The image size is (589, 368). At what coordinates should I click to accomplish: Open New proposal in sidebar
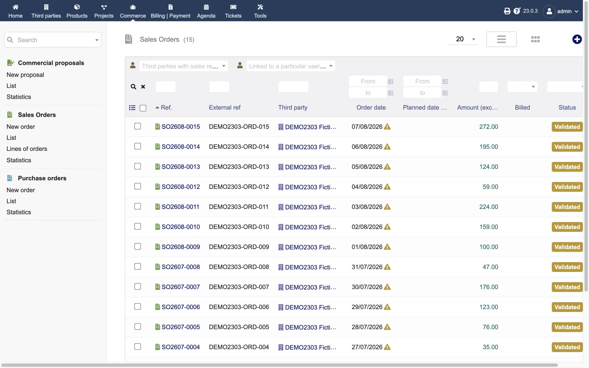[25, 75]
